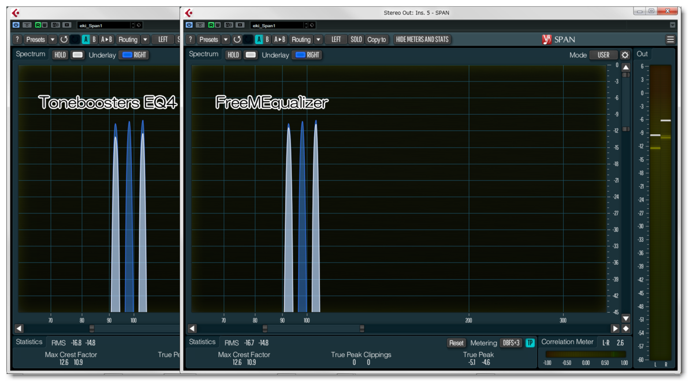Click bypass icon in Stereo Out window header
This screenshot has height=386, width=693.
coord(200,25)
